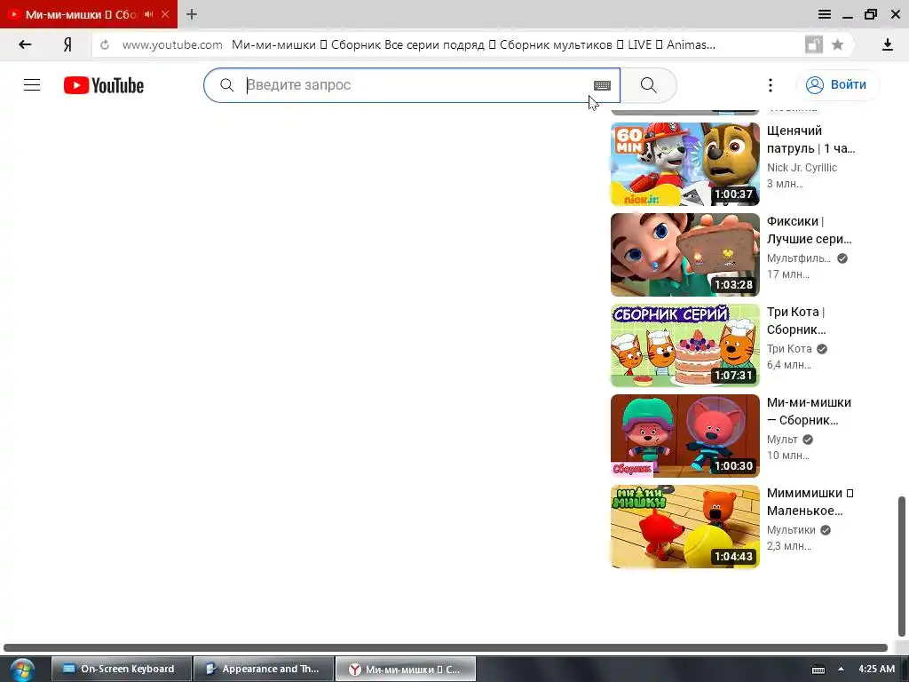Open a new tab with plus button
The height and width of the screenshot is (682, 909).
pos(192,14)
